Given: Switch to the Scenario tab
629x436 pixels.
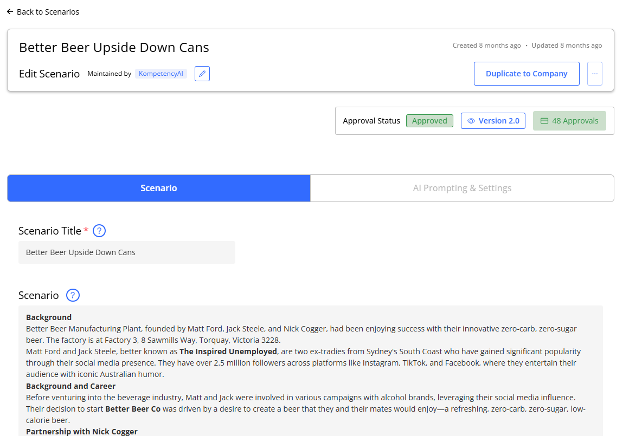Looking at the screenshot, I should coord(159,188).
